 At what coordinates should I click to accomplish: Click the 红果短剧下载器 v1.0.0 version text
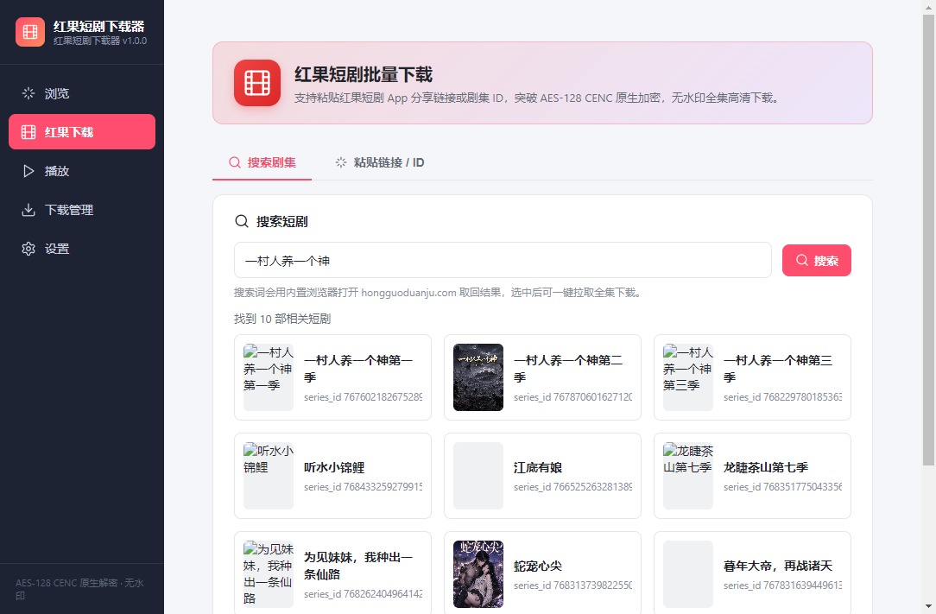point(99,41)
